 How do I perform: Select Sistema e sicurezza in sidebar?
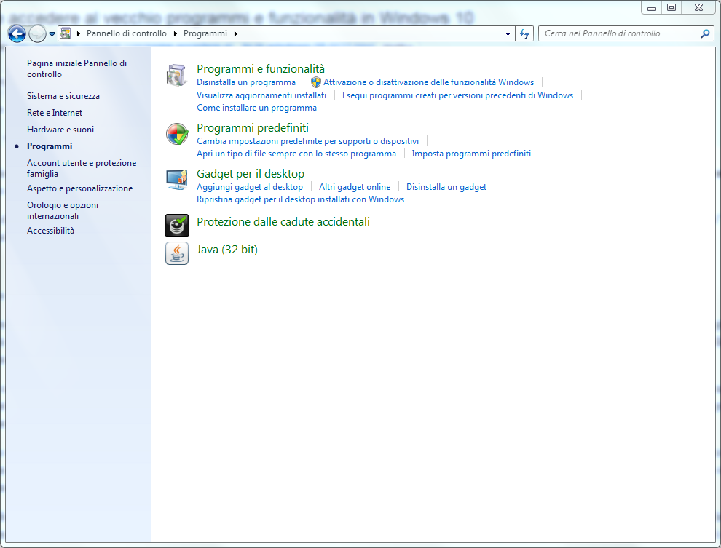(x=63, y=96)
